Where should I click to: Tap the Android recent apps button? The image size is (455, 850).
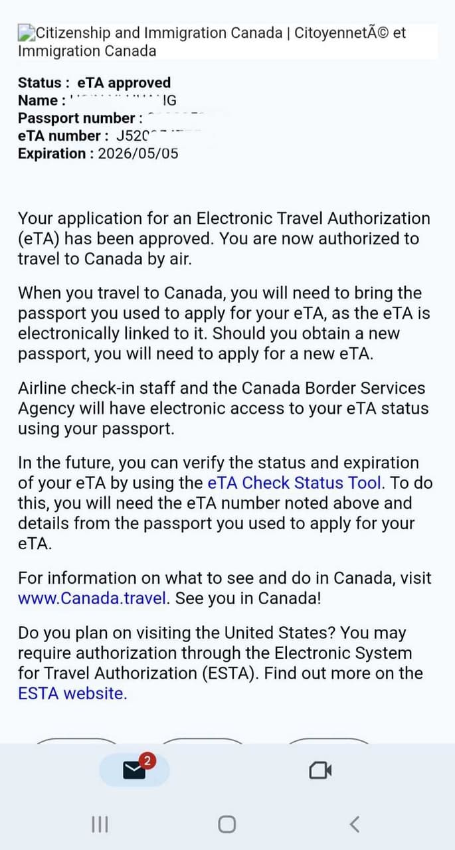pos(100,825)
